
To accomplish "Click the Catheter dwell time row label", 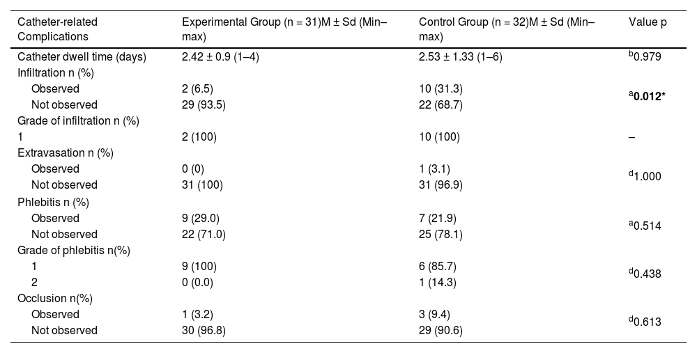I will [x=82, y=57].
